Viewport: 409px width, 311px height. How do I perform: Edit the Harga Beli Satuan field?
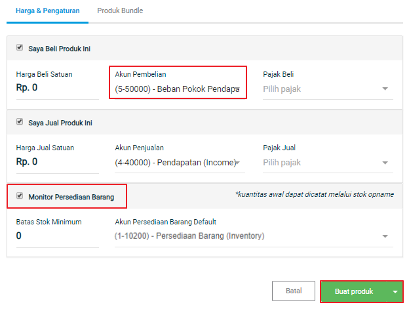58,87
